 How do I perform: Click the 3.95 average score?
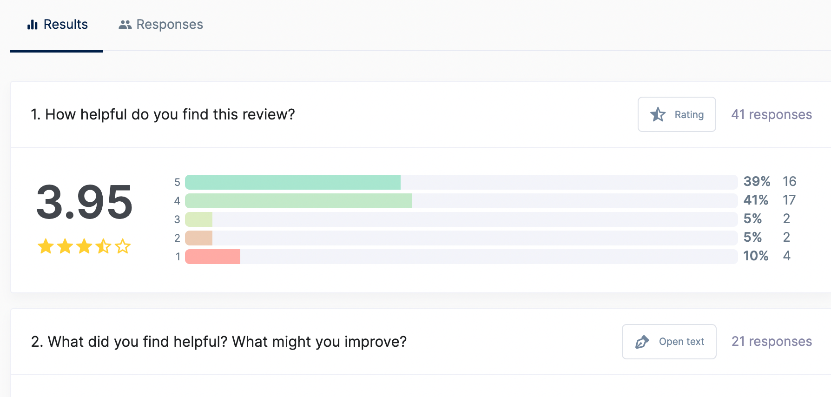coord(84,202)
